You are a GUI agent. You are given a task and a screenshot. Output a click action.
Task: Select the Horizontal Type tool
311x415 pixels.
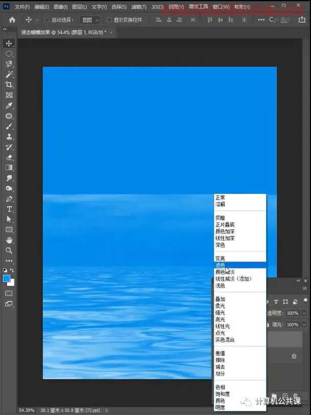point(9,209)
